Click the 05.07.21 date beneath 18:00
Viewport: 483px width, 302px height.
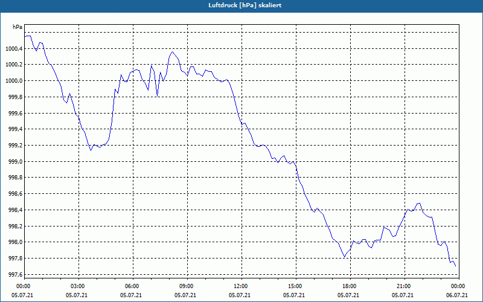point(348,295)
